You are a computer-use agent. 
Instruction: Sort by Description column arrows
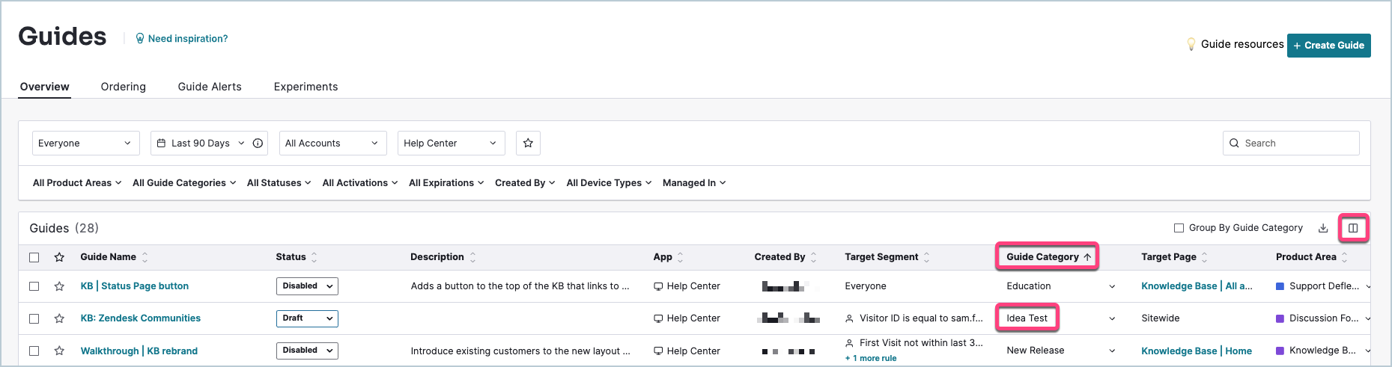coord(472,257)
